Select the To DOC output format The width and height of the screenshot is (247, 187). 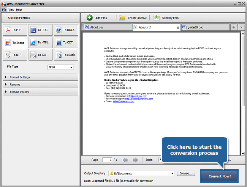[40, 30]
